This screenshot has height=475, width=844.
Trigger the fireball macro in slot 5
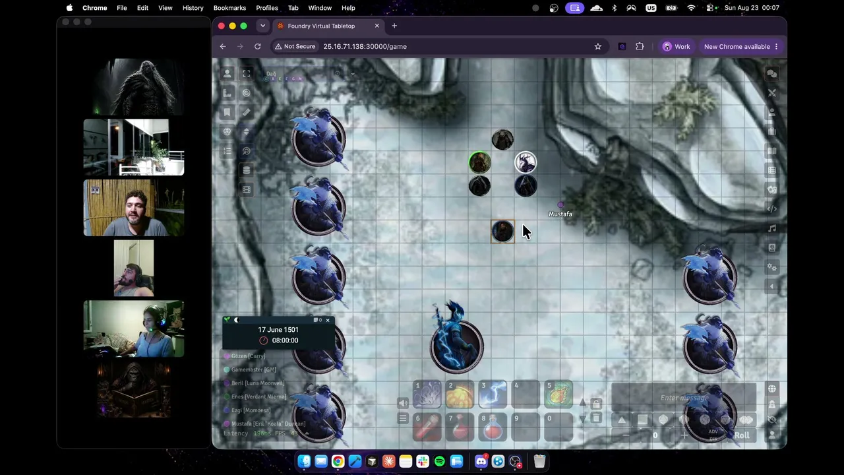pos(558,394)
